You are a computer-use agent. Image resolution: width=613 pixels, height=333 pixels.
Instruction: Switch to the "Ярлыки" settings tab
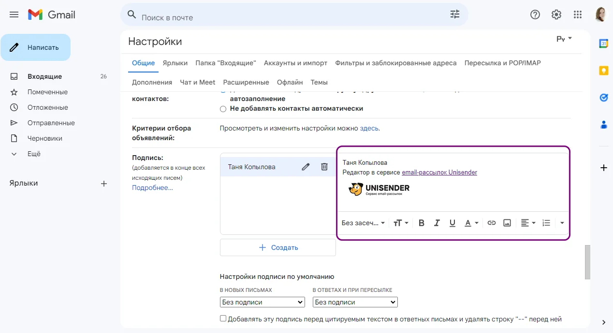pos(175,63)
